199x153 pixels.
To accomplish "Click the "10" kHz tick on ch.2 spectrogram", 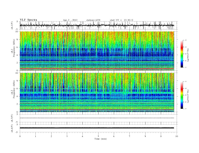I will [x=17, y=73].
